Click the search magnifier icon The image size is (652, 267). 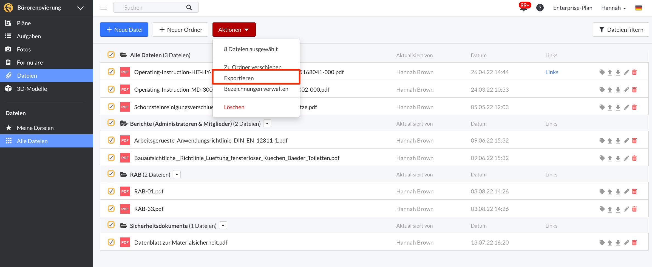click(x=189, y=7)
